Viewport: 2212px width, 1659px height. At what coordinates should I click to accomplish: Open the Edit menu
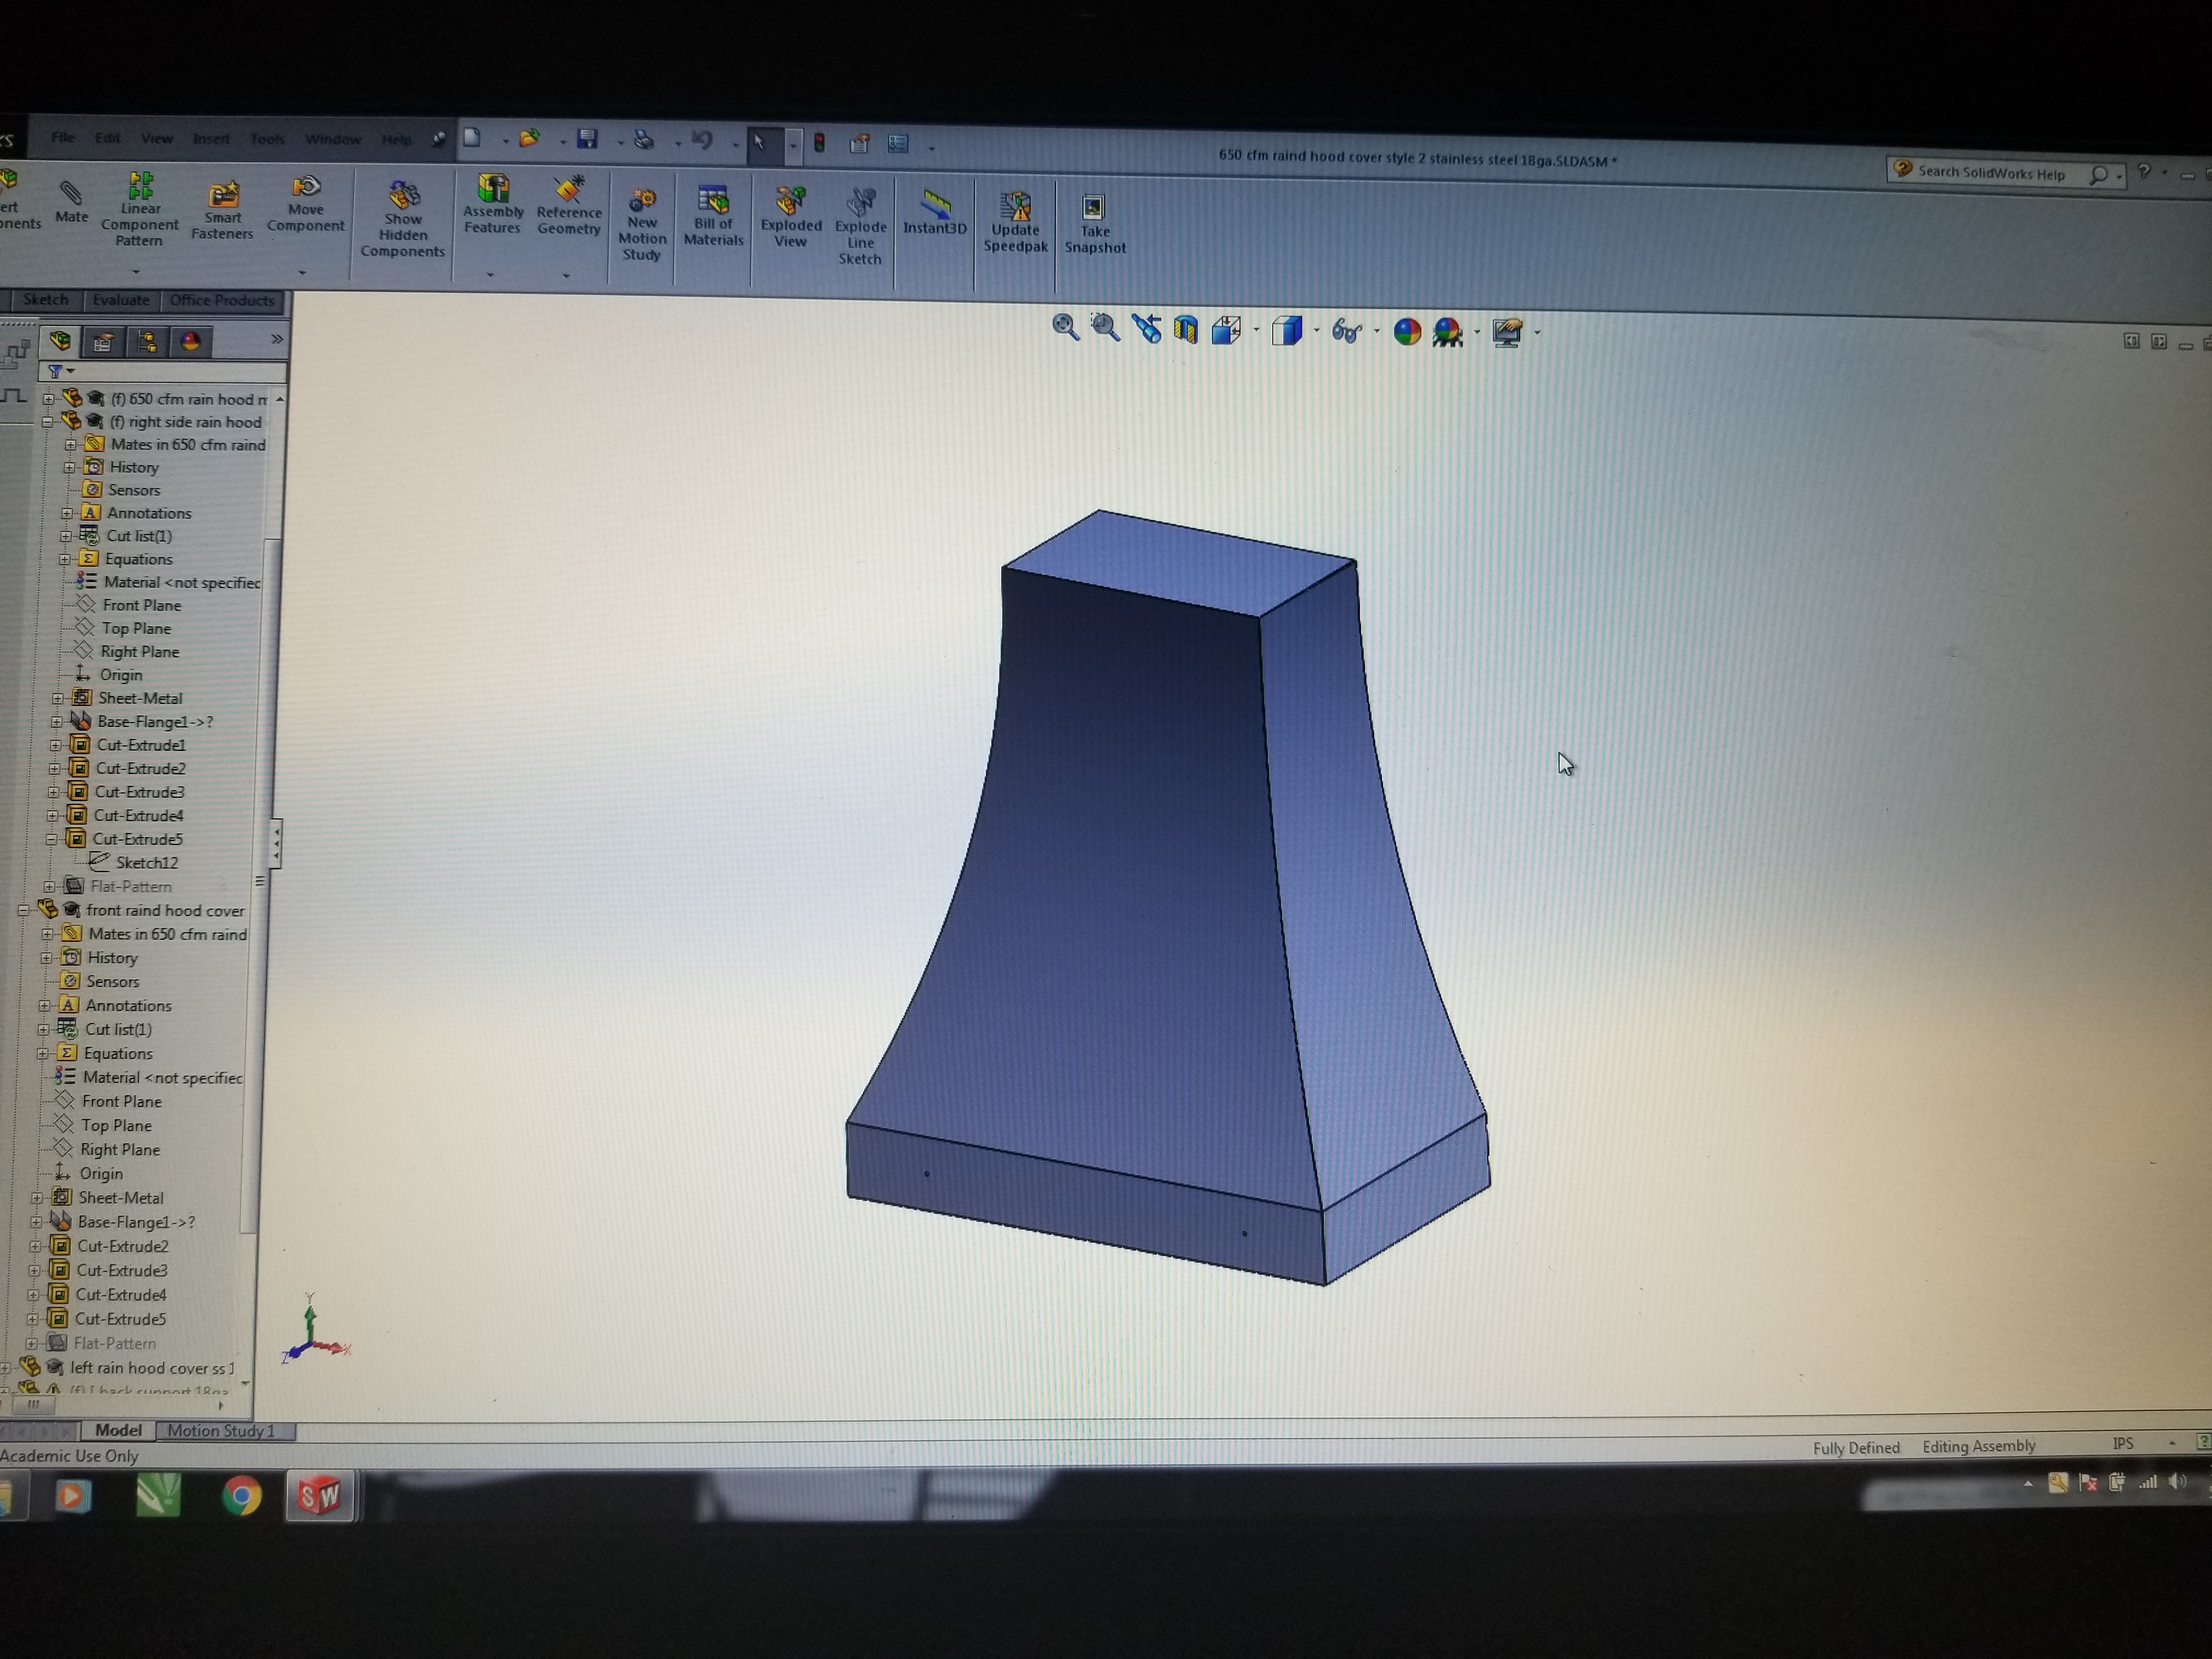(107, 138)
